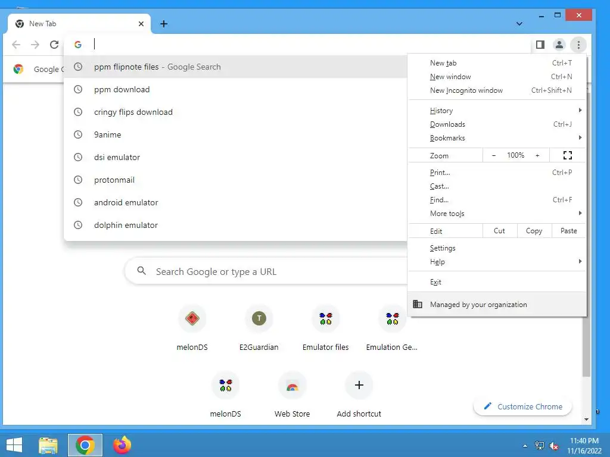Image resolution: width=610 pixels, height=457 pixels.
Task: Open the melonDS shortcut next to E2Guardian
Action: (x=192, y=328)
